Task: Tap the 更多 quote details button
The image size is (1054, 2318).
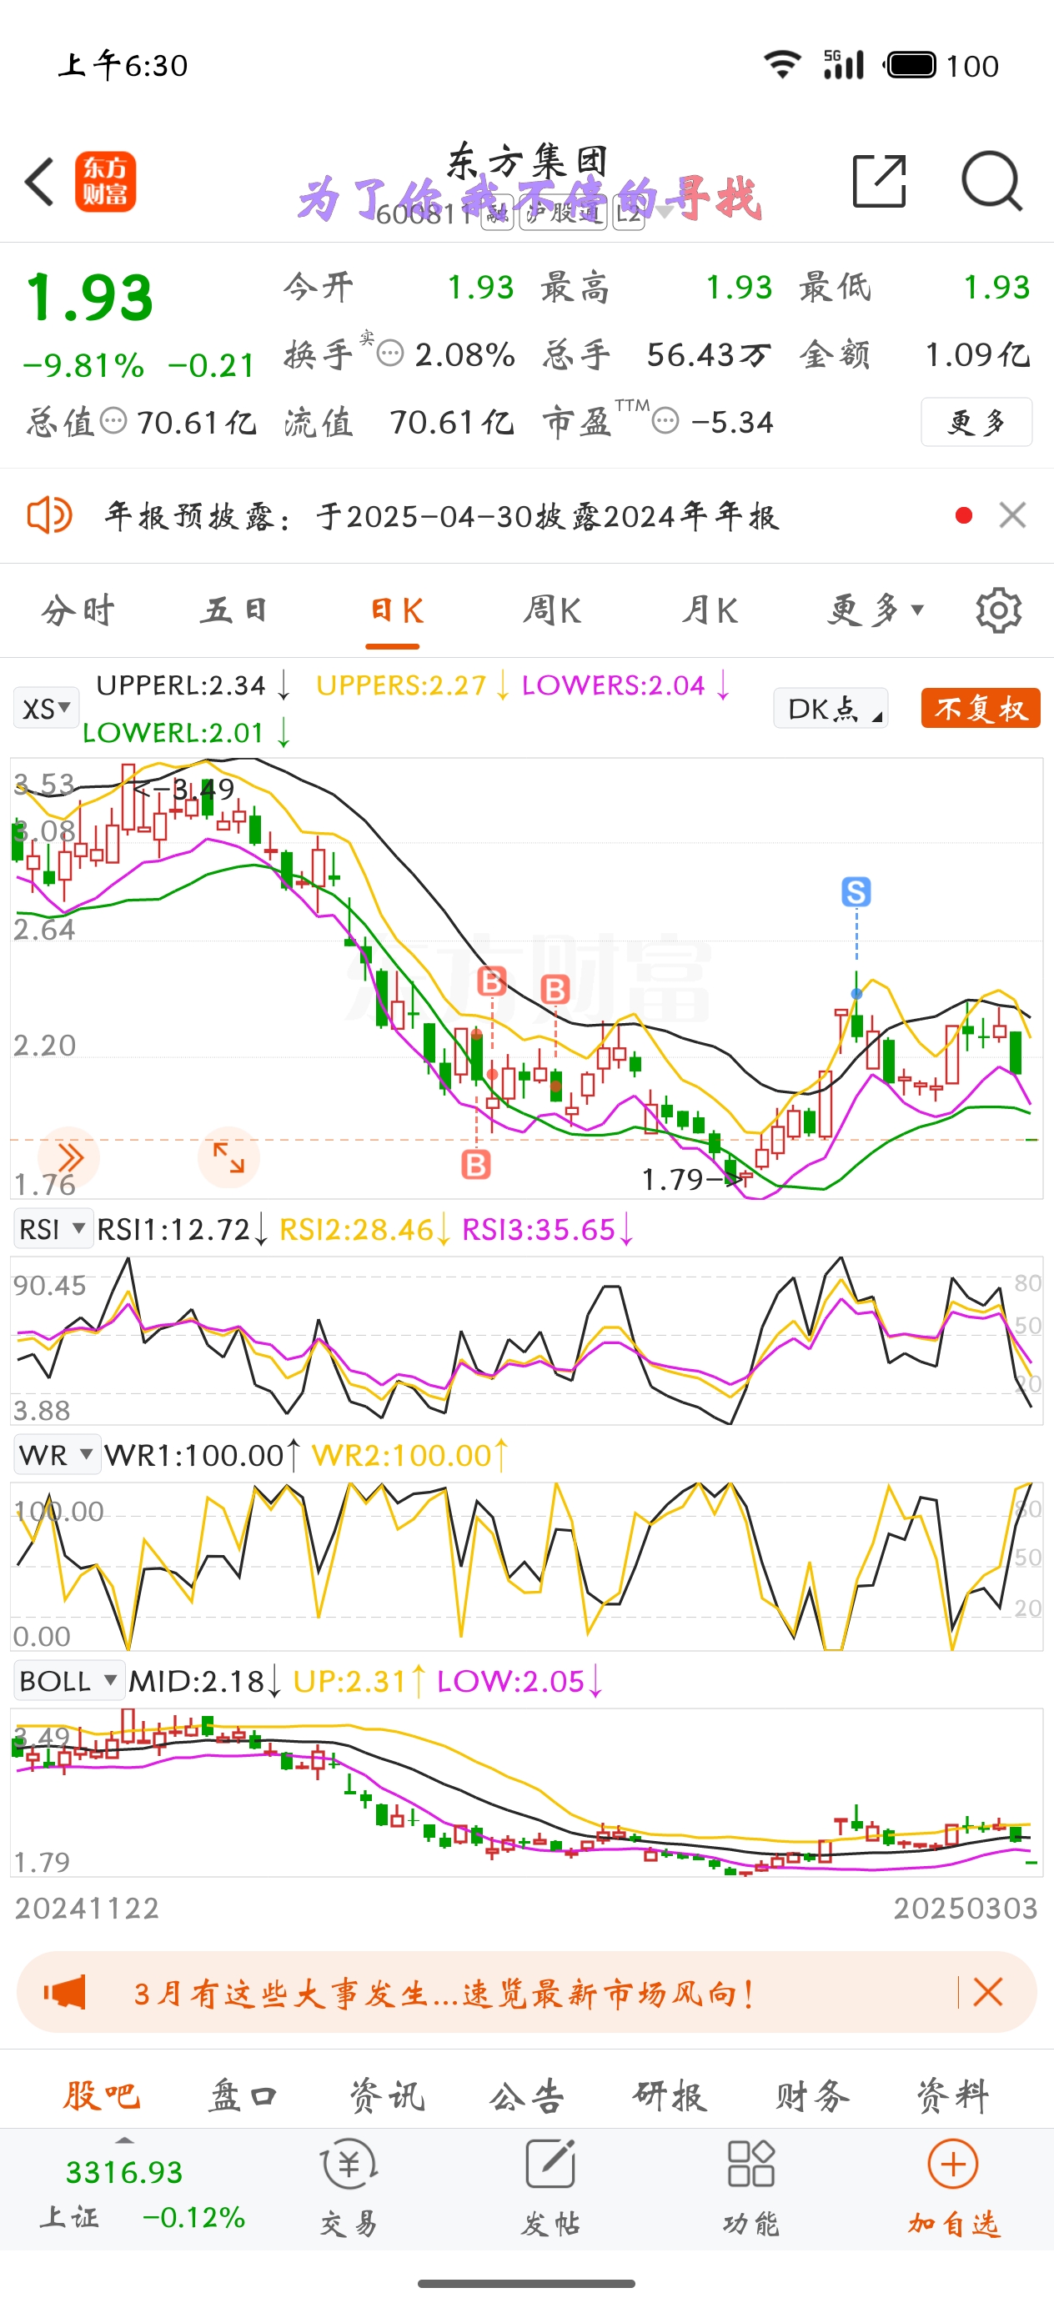Action: (x=976, y=421)
